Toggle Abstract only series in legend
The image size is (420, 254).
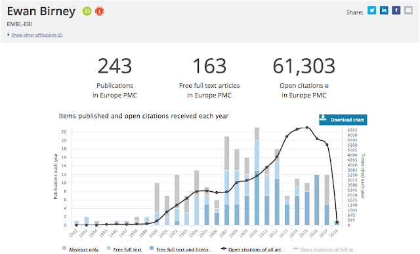[x=83, y=249]
